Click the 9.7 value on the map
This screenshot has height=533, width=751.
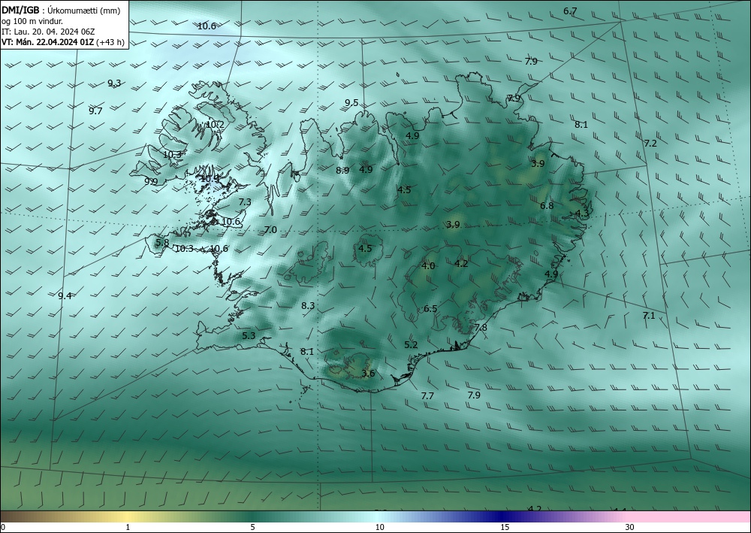point(96,111)
